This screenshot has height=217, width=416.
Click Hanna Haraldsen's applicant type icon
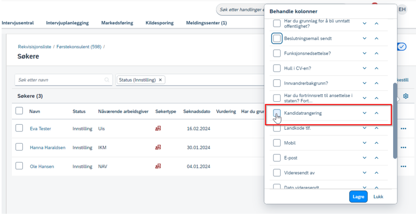[158, 147]
